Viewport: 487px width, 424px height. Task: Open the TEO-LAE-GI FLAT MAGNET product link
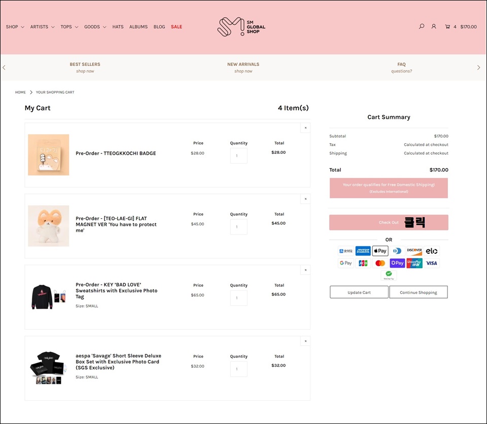(x=116, y=224)
